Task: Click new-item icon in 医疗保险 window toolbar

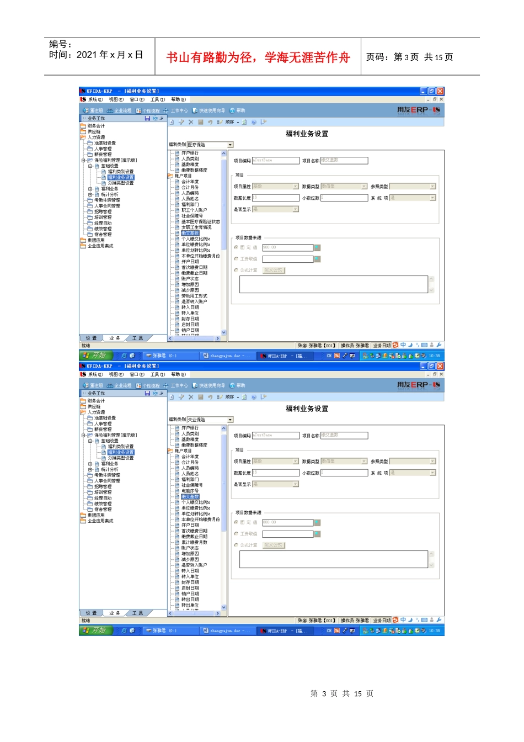Action: pyautogui.click(x=172, y=122)
